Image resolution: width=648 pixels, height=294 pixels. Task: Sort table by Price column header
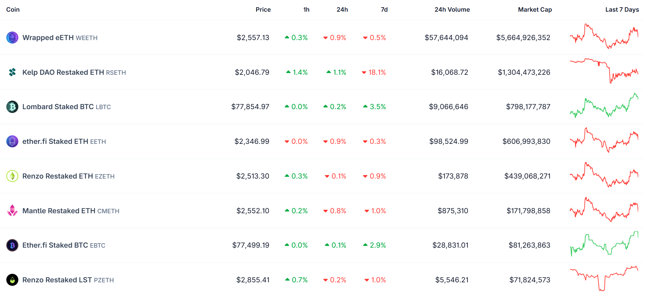pyautogui.click(x=263, y=9)
